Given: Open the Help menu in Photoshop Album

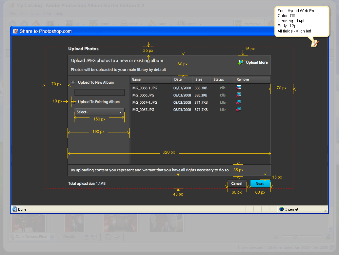Looking at the screenshot, I should tap(59, 14).
